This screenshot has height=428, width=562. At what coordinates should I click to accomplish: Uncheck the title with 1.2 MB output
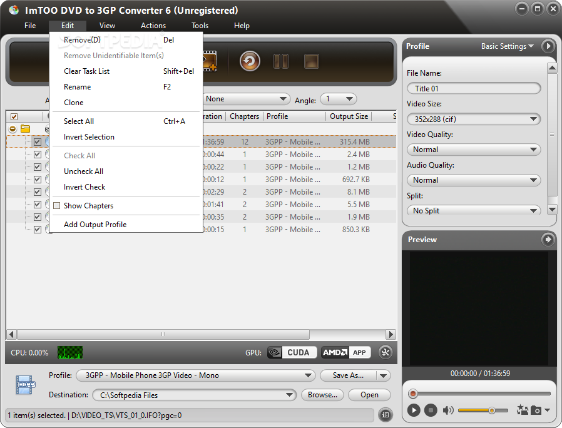click(38, 166)
